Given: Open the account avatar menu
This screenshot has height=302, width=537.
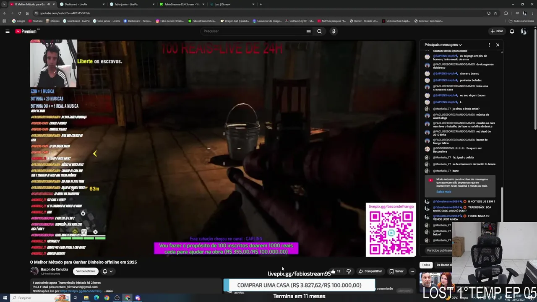Looking at the screenshot, I should coord(524,31).
